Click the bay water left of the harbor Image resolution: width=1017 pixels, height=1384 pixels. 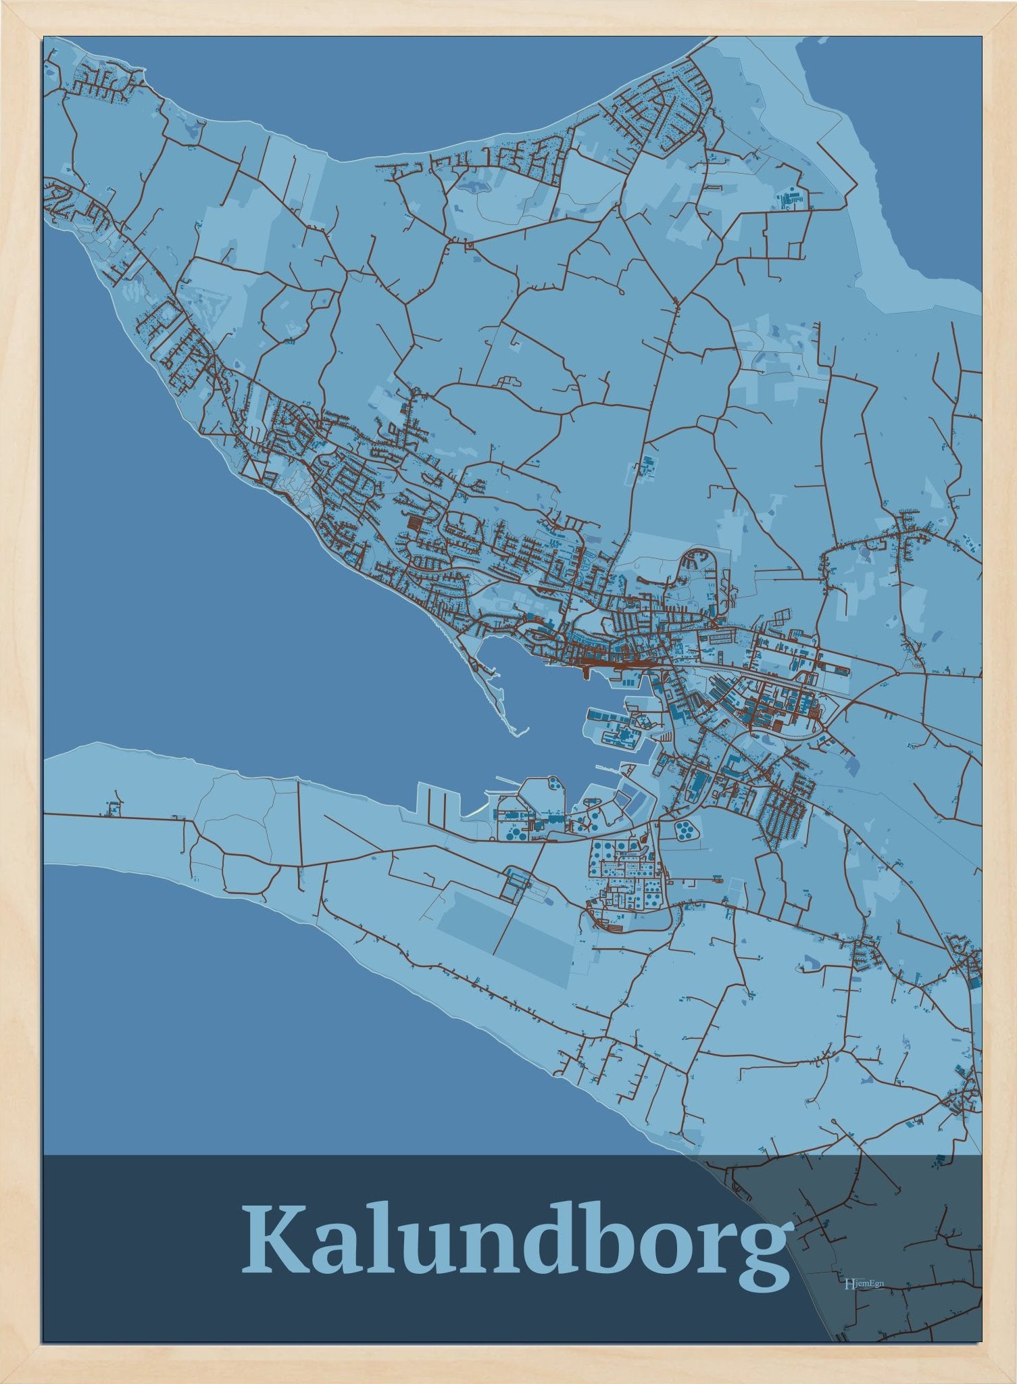coord(338,676)
